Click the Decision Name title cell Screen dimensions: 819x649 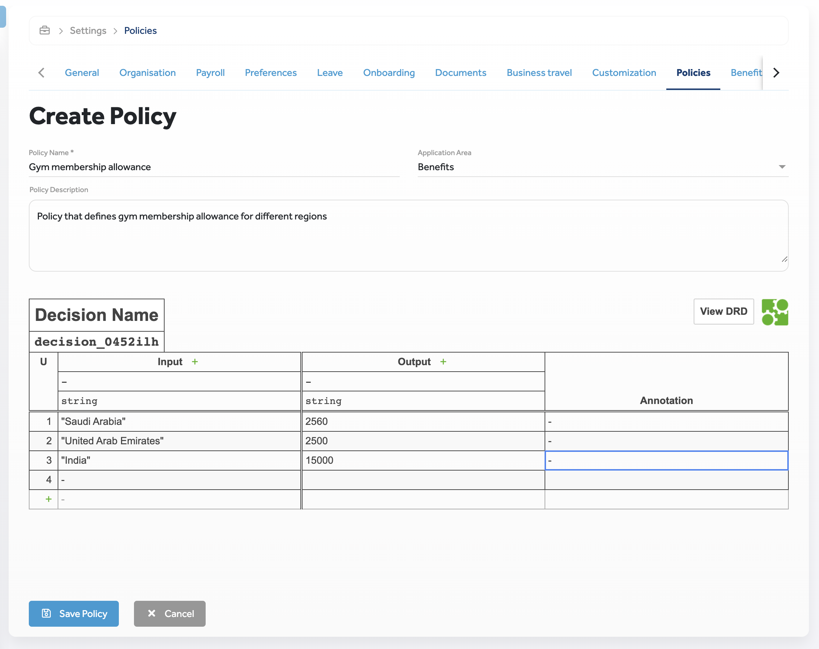click(97, 315)
